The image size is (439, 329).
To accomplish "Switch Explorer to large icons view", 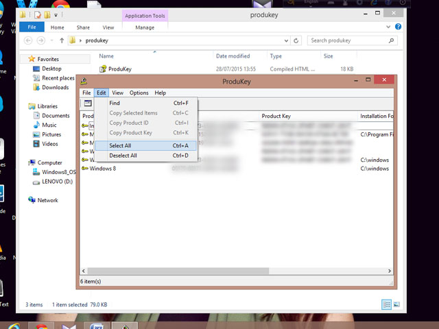I will tap(396, 304).
